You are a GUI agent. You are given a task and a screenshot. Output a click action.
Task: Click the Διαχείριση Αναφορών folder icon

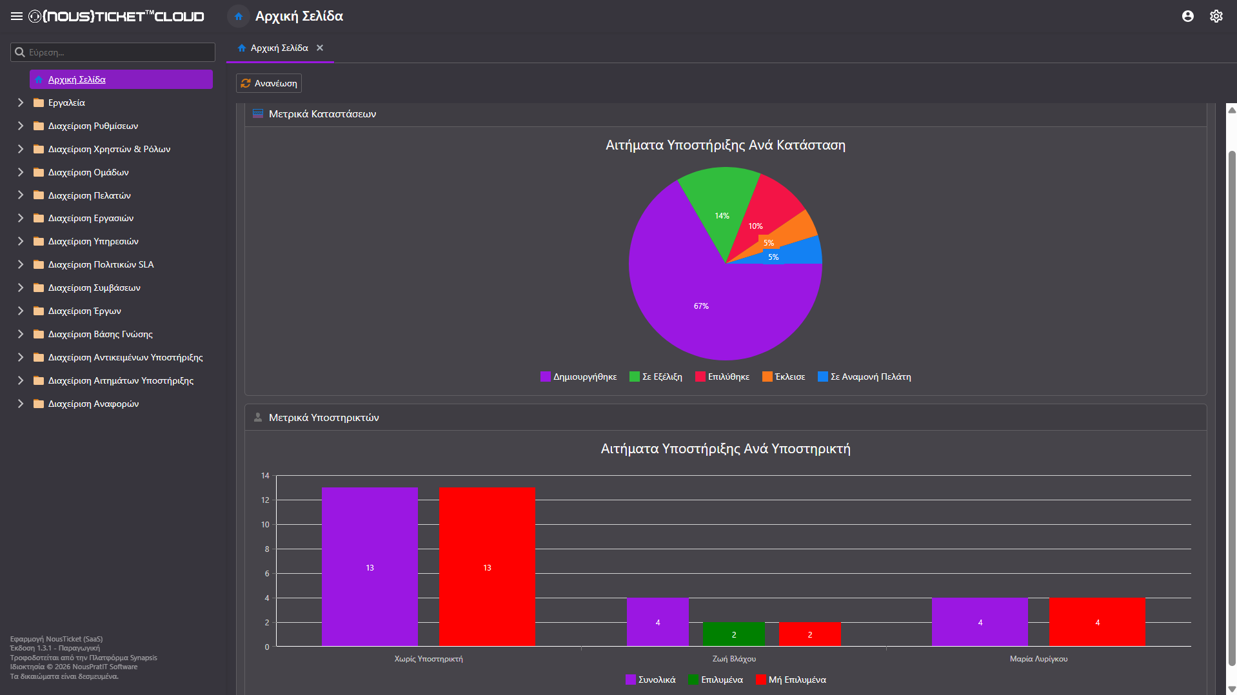coord(39,404)
